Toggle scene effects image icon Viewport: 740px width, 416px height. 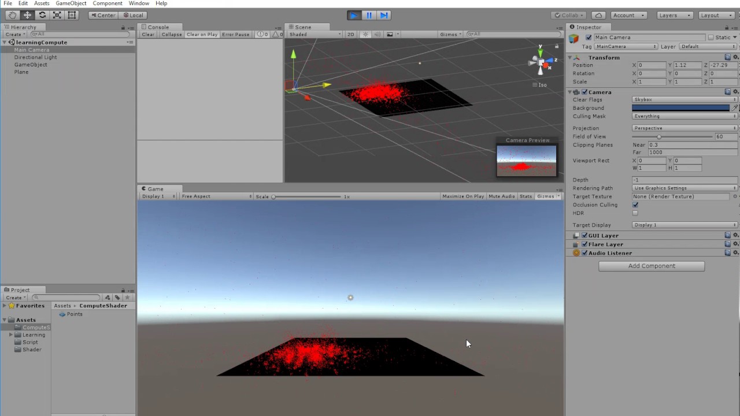click(x=390, y=34)
